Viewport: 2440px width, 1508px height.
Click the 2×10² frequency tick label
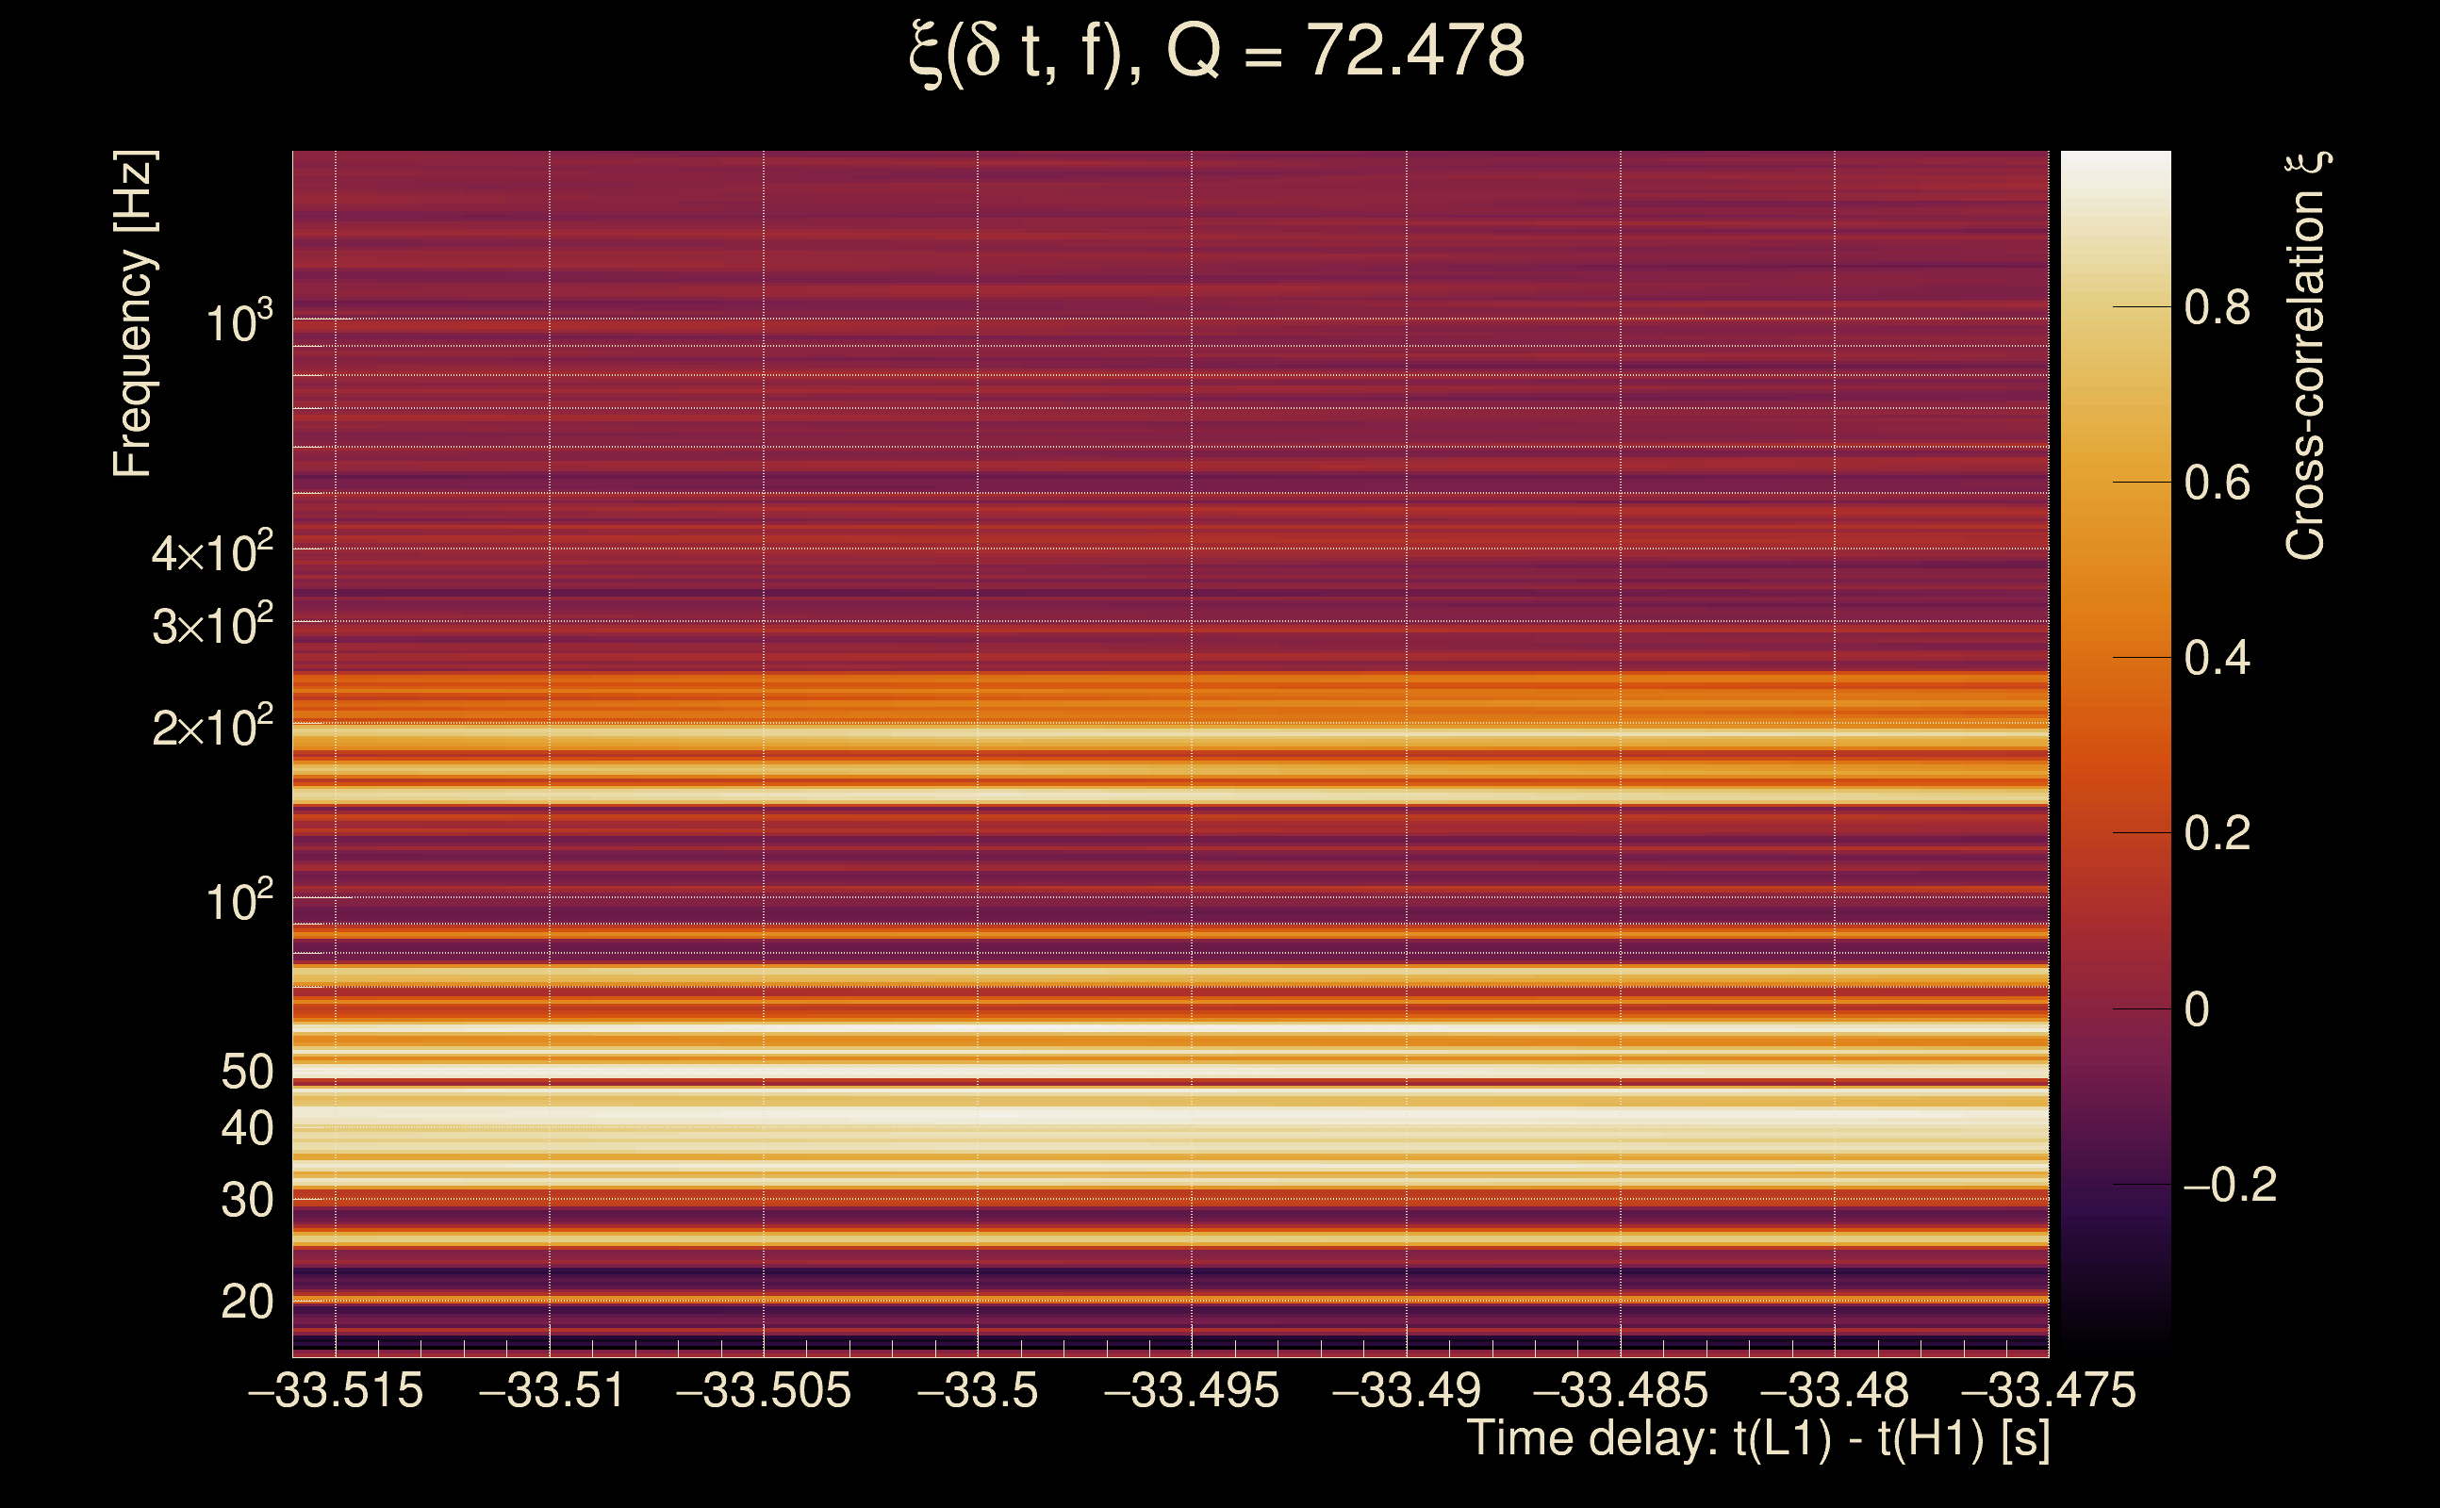pyautogui.click(x=211, y=727)
